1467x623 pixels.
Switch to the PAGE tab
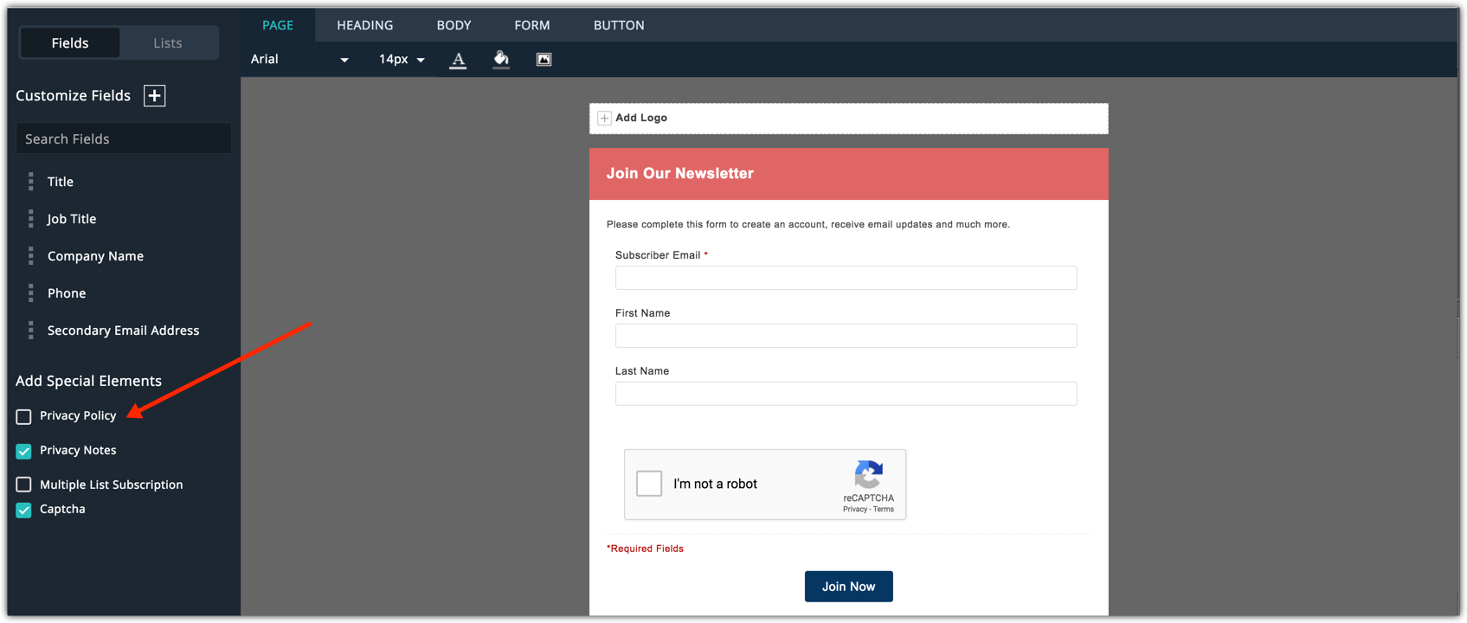(278, 25)
